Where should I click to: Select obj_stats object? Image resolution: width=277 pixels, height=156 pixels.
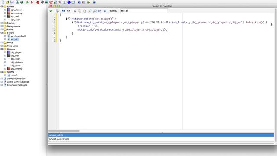16,65
